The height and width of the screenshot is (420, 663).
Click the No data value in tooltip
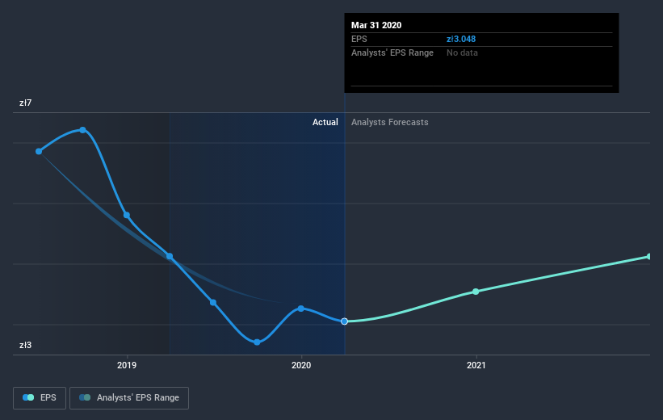(462, 52)
